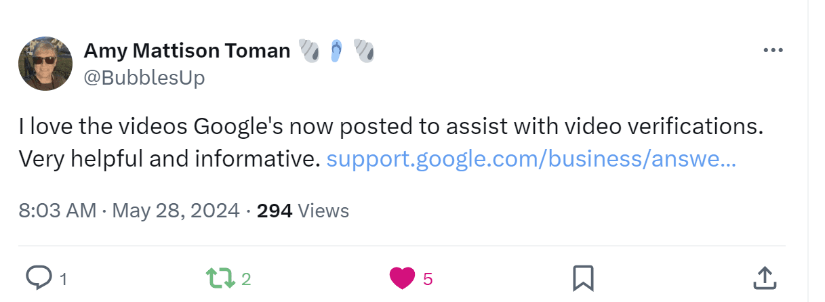Click the 294 Views count

(303, 211)
